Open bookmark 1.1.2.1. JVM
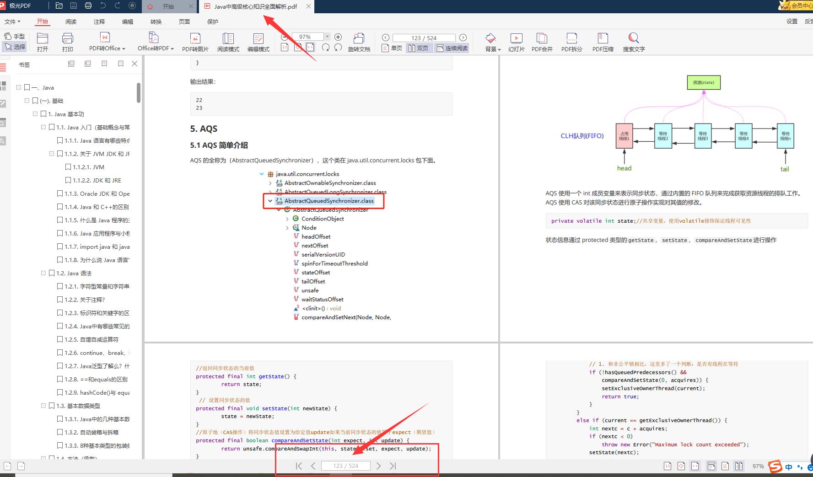This screenshot has width=813, height=477. pyautogui.click(x=85, y=167)
